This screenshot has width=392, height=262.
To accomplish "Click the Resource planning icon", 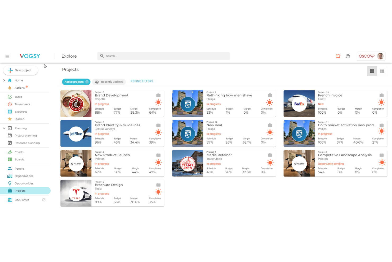I will pos(10,143).
